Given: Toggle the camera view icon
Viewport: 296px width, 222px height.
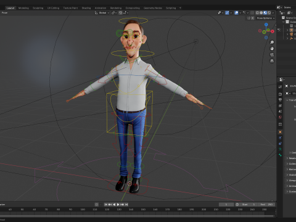Looking at the screenshot, I should pos(272,55).
